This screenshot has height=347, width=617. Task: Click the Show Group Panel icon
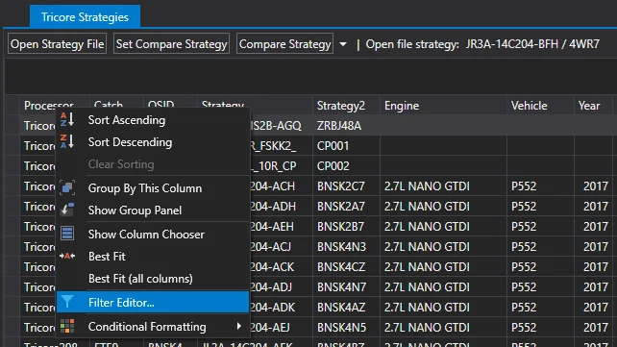click(67, 210)
